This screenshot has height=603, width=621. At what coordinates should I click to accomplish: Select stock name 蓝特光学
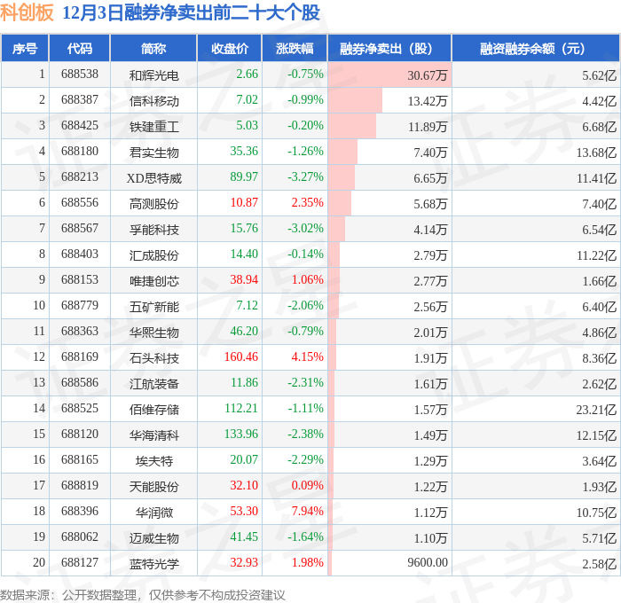point(153,564)
